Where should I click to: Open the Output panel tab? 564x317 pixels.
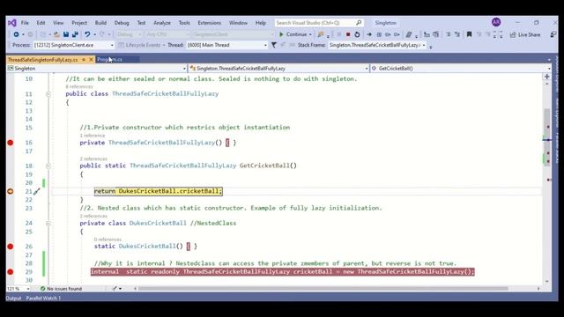14,299
